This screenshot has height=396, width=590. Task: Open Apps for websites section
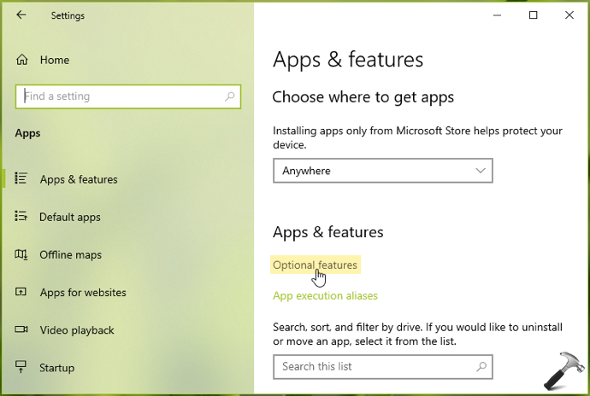(83, 292)
